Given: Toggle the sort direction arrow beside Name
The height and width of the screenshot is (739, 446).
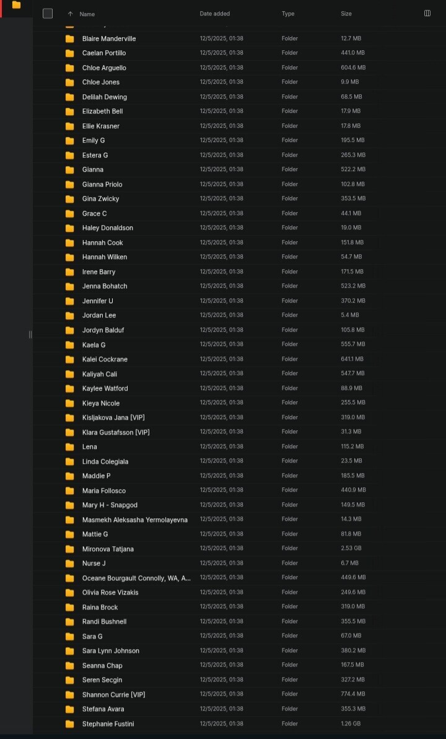Looking at the screenshot, I should (70, 14).
